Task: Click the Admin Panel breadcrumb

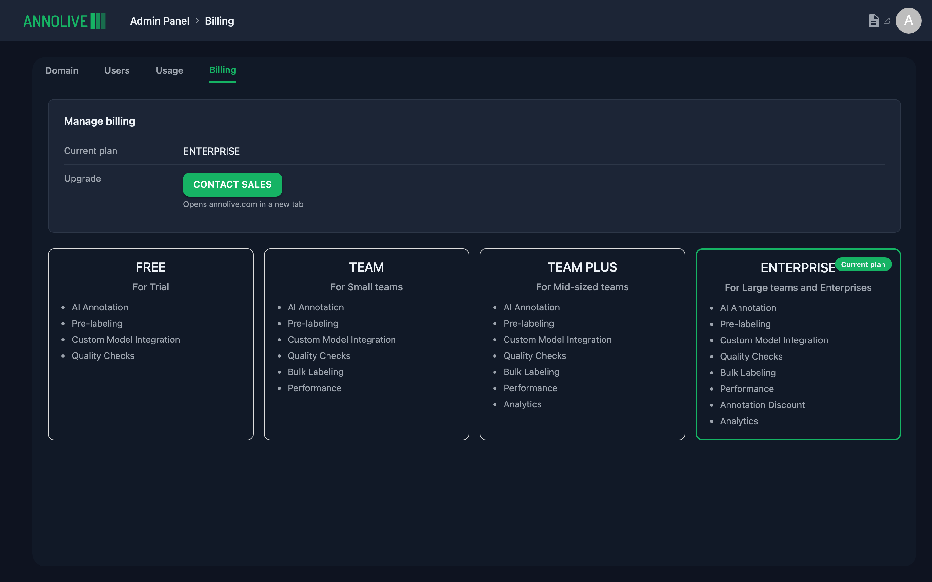Action: pos(160,21)
